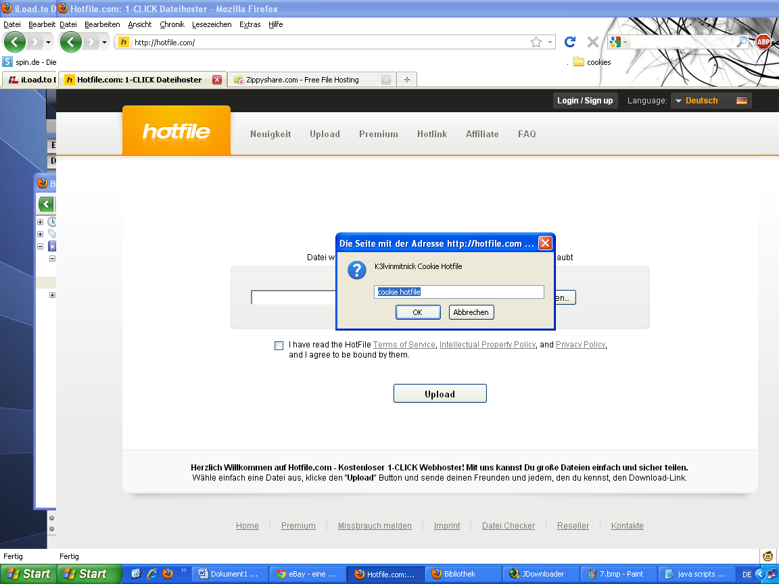The height and width of the screenshot is (584, 779).
Task: Switch to JDownloader in taskbar
Action: click(x=540, y=574)
